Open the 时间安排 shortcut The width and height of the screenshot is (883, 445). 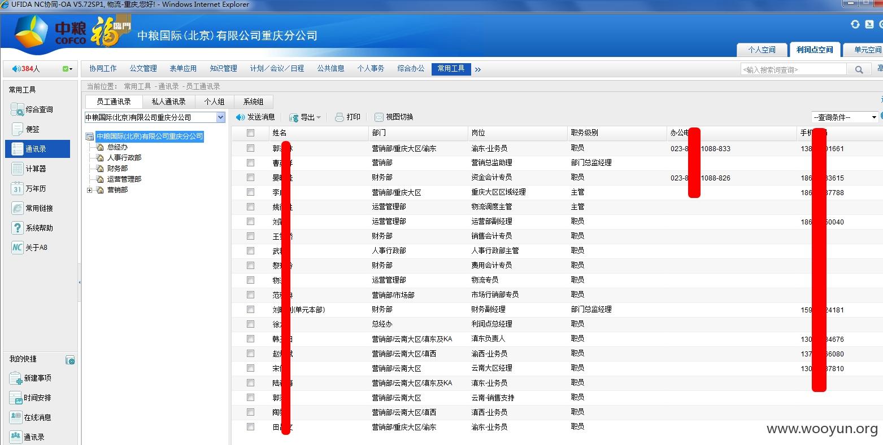click(31, 398)
